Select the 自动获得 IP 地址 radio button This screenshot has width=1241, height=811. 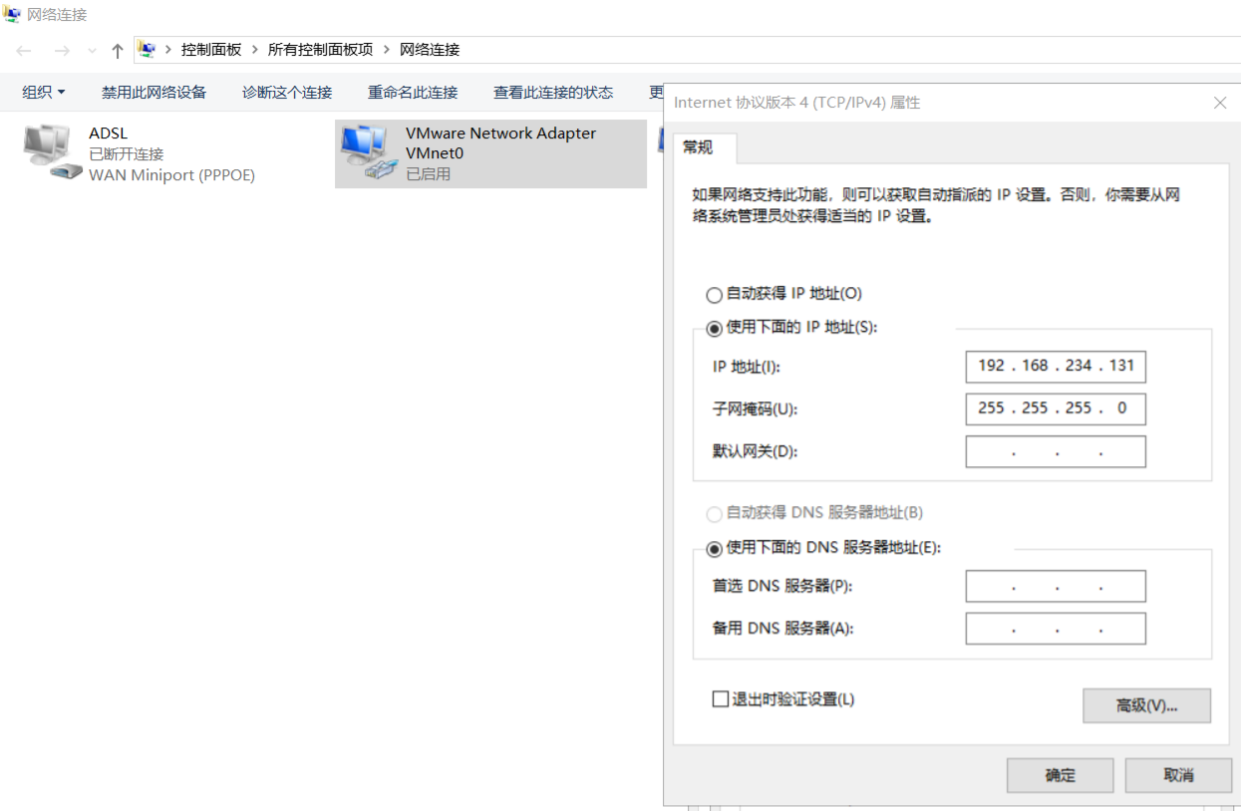(x=714, y=295)
